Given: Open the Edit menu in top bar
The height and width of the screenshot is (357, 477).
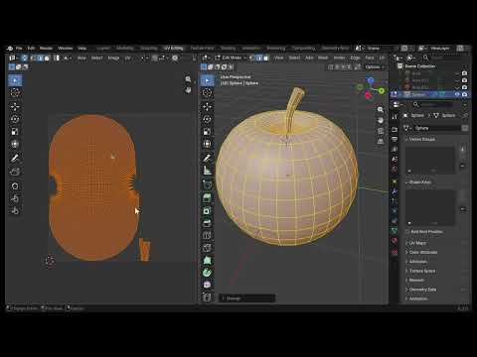Looking at the screenshot, I should click(31, 49).
